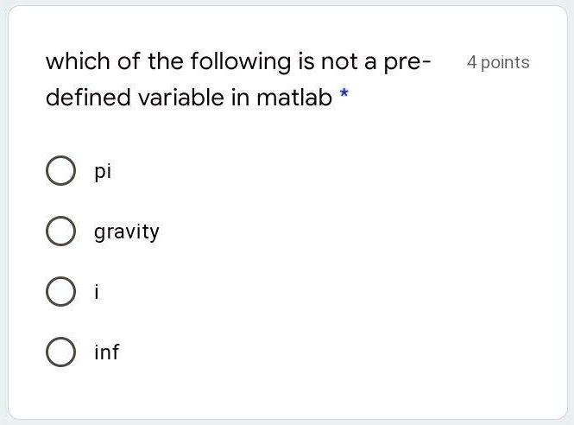This screenshot has width=574, height=425.
Task: Choose the gravity radio button
Action: coord(60,232)
